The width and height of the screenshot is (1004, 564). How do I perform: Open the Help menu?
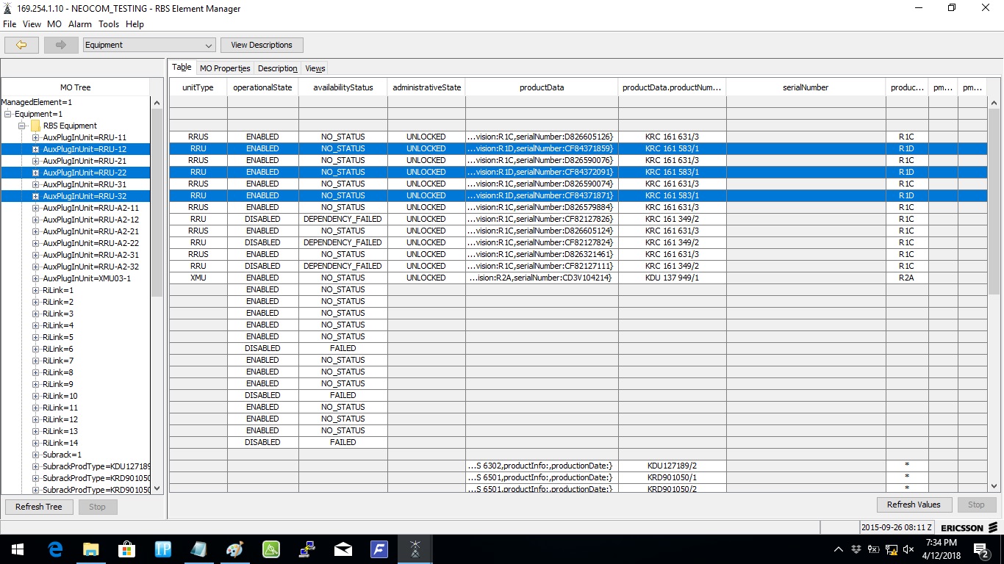(135, 24)
